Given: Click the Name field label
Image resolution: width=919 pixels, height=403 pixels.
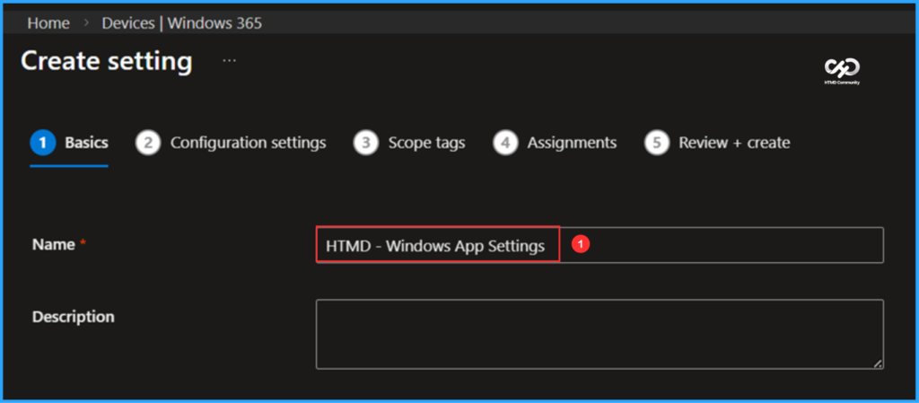Looking at the screenshot, I should tap(54, 244).
